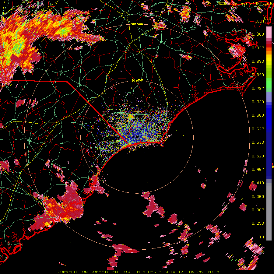Click the 0.627 color scale value
Image resolution: width=274 pixels, height=274 pixels.
click(x=258, y=129)
